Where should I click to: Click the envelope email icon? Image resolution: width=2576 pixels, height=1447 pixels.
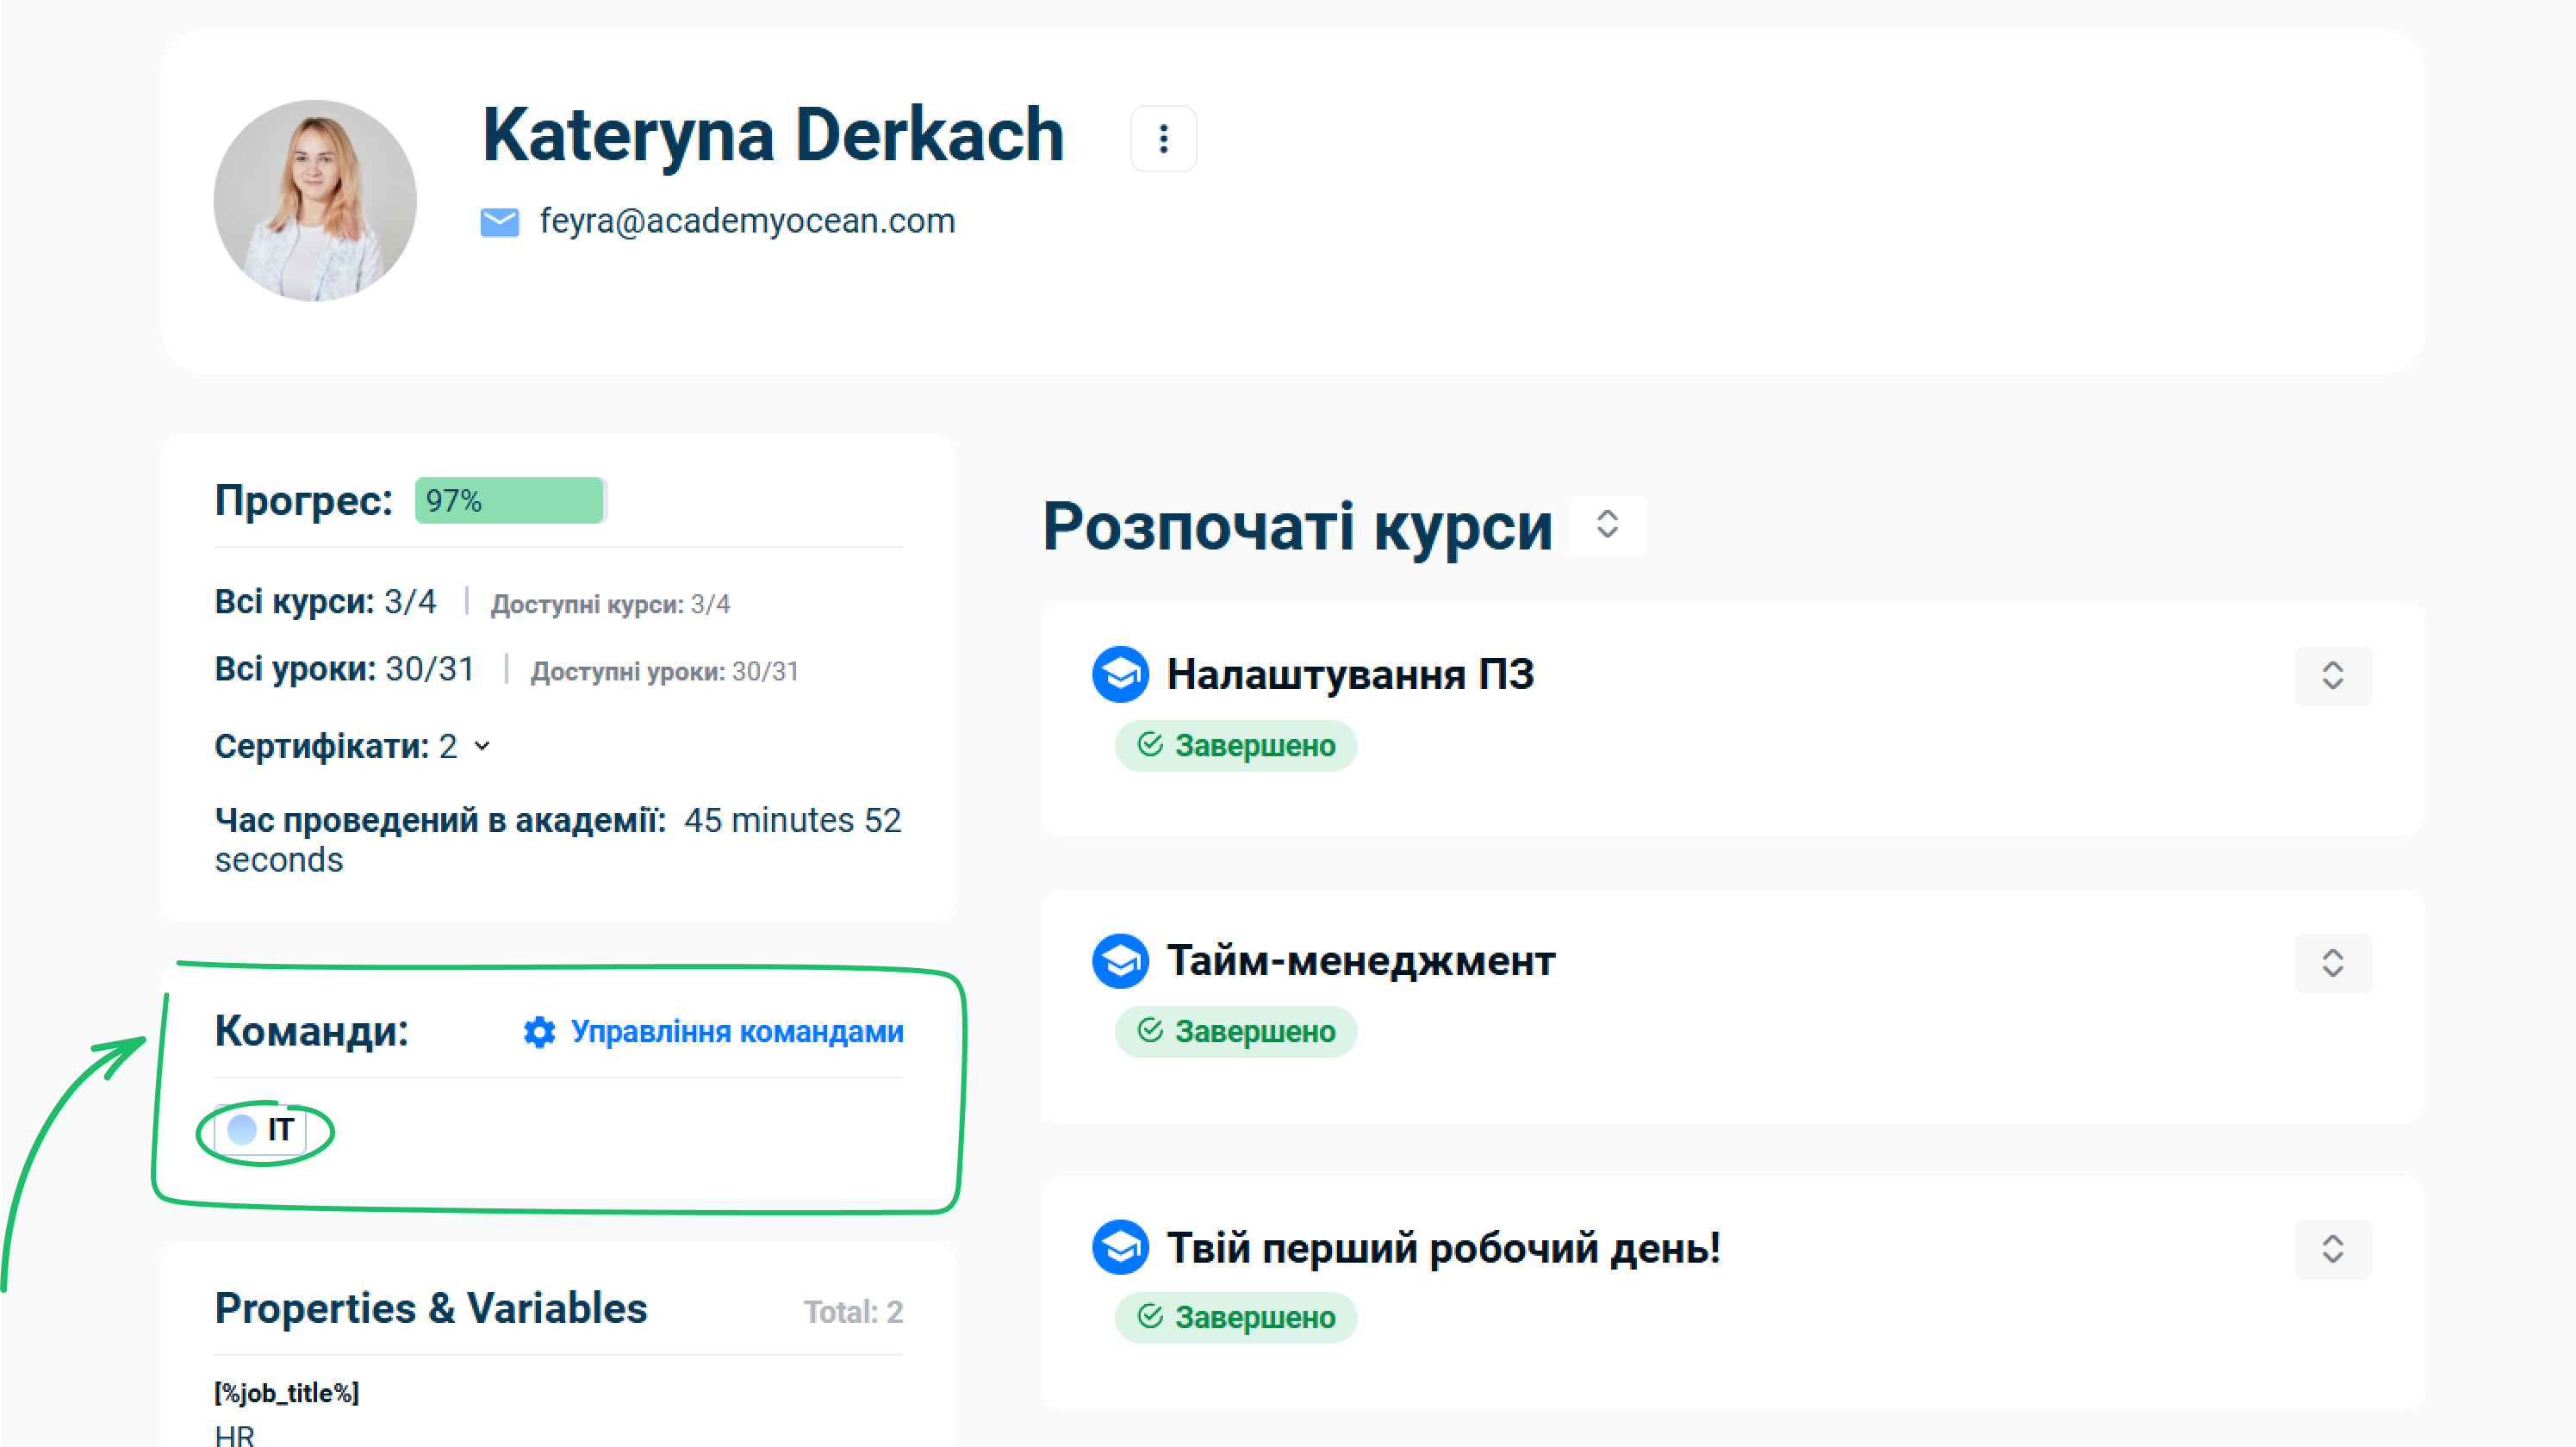[499, 221]
